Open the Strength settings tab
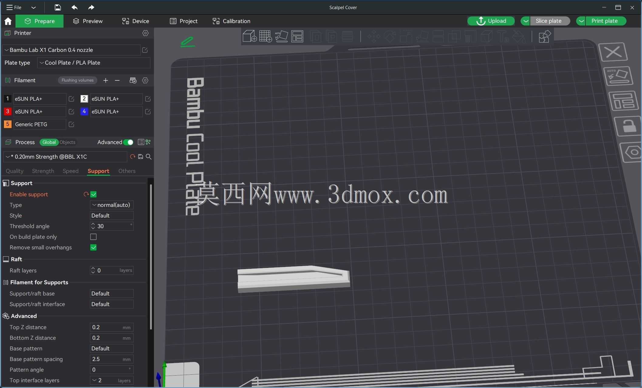This screenshot has width=642, height=388. (x=43, y=171)
